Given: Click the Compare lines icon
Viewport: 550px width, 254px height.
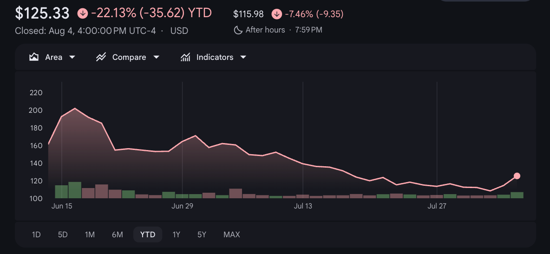Looking at the screenshot, I should tap(101, 57).
